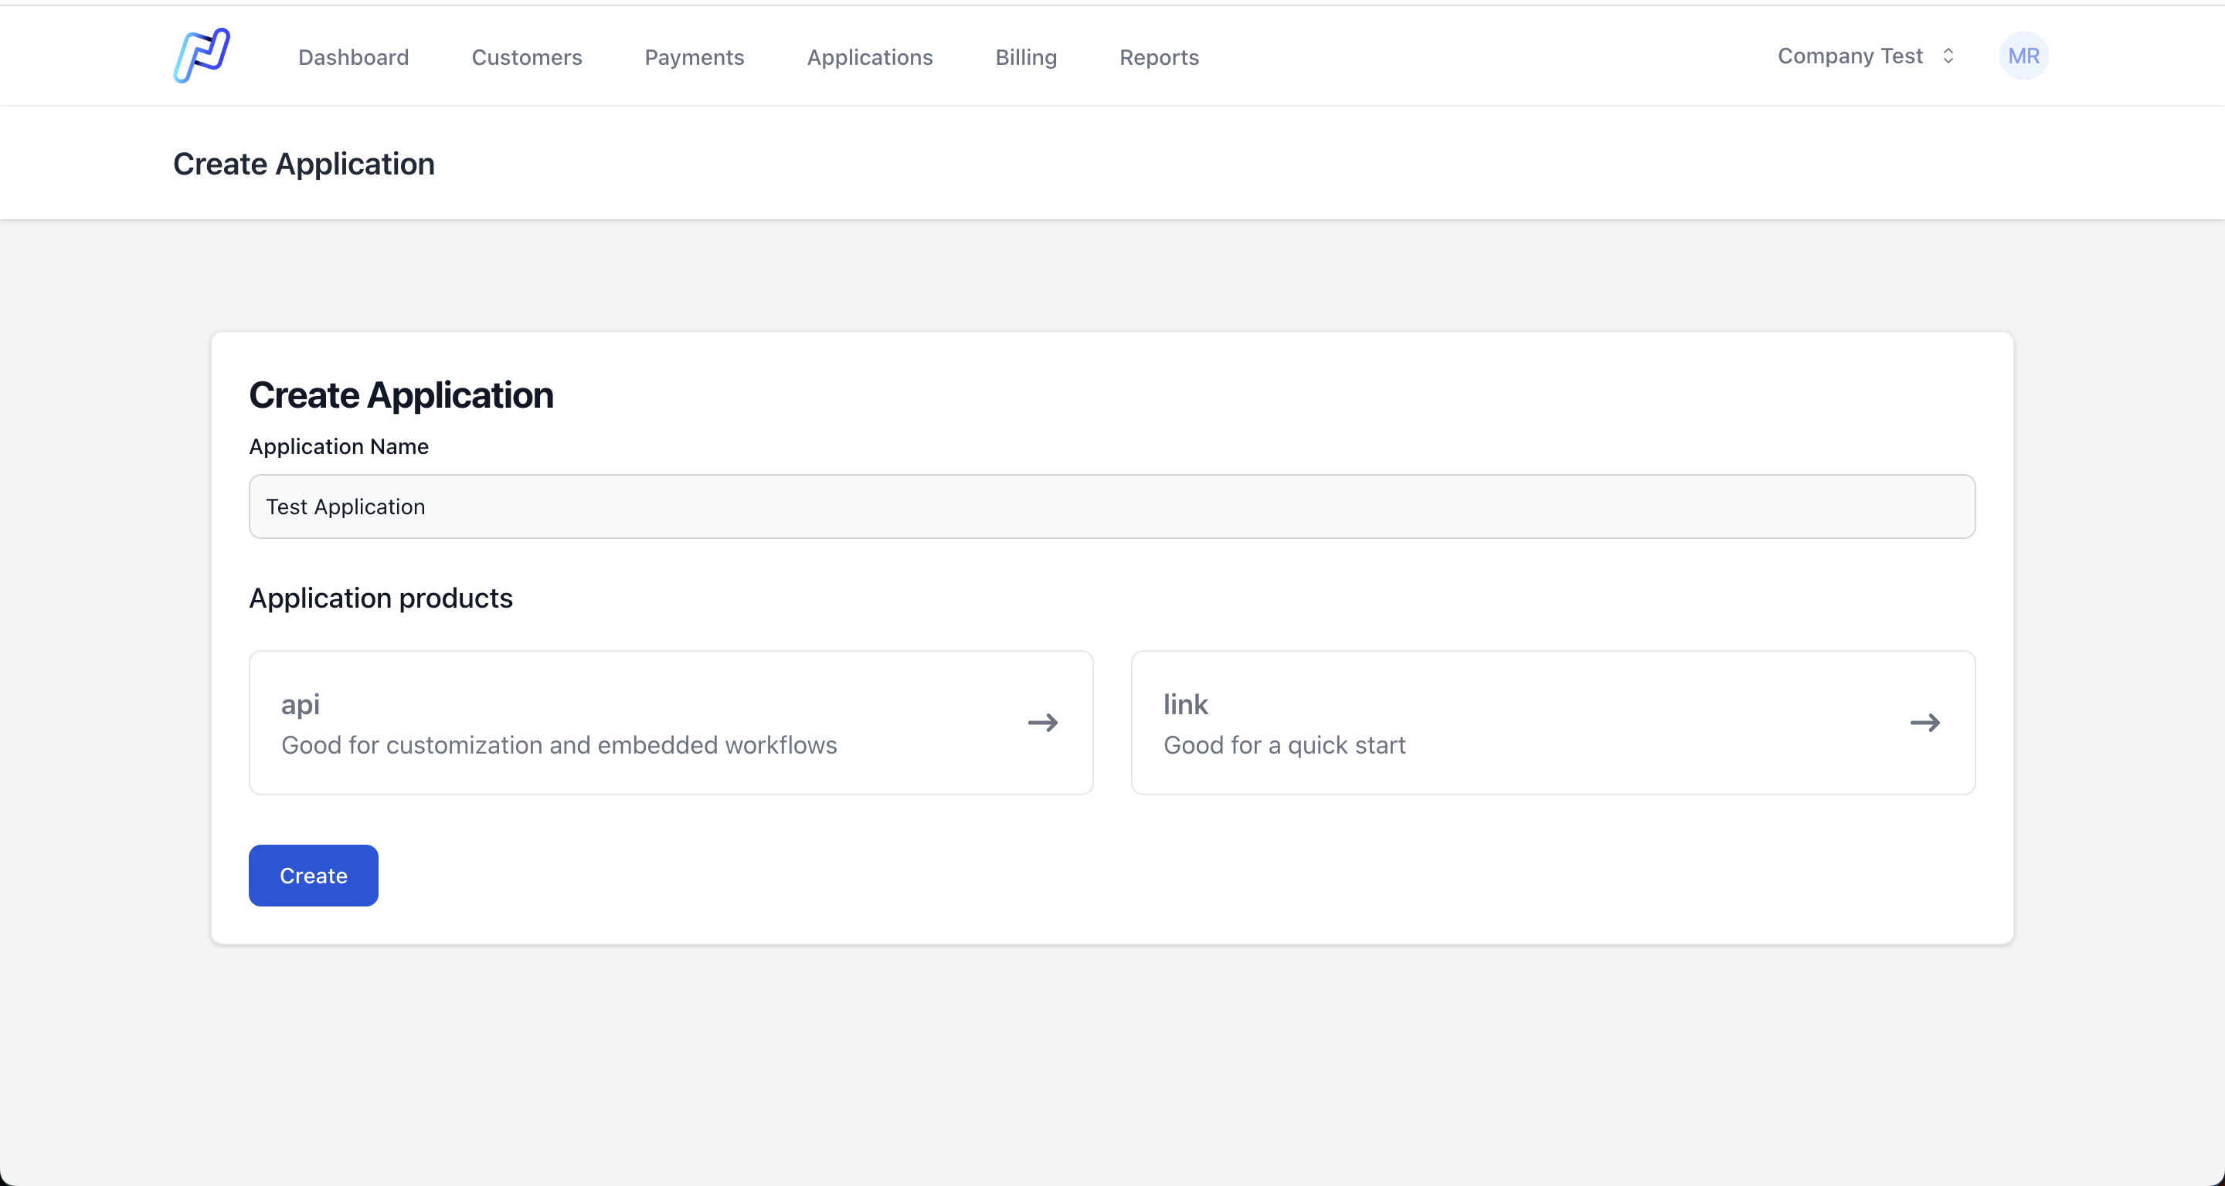The width and height of the screenshot is (2225, 1186).
Task: Open the MR avatar account menu
Action: (2024, 56)
